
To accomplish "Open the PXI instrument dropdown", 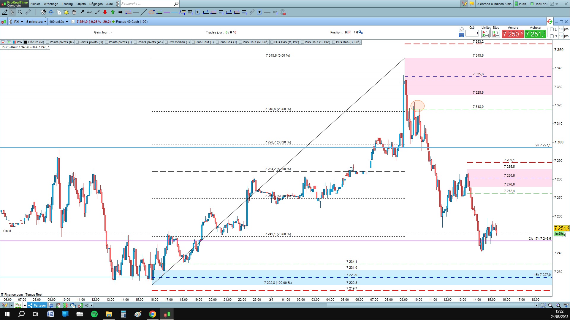I will coord(18,22).
